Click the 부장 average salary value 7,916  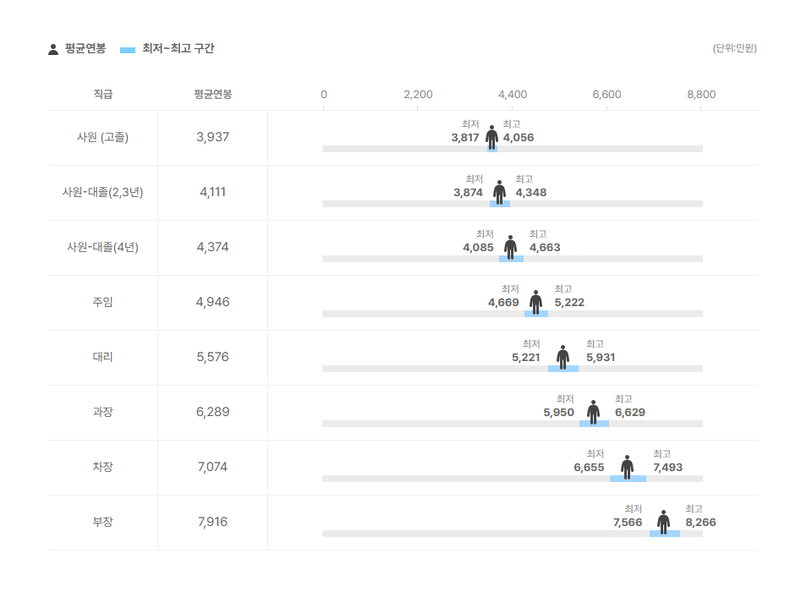coord(212,522)
